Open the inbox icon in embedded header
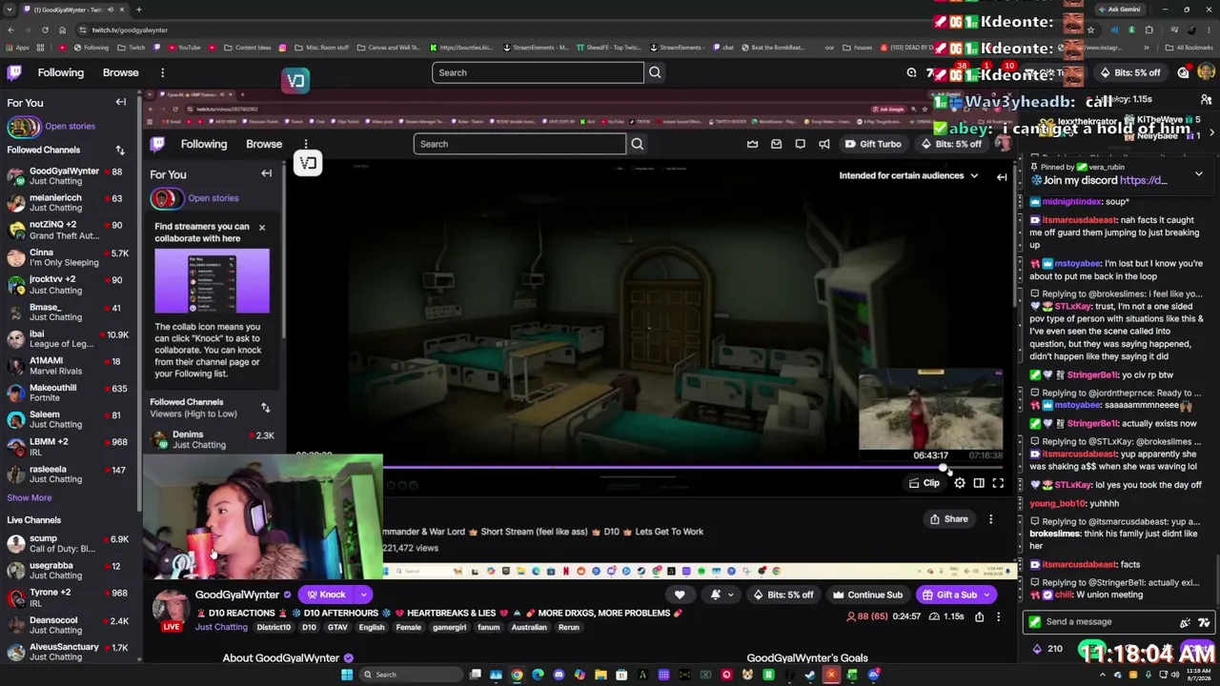This screenshot has height=686, width=1220. point(776,144)
